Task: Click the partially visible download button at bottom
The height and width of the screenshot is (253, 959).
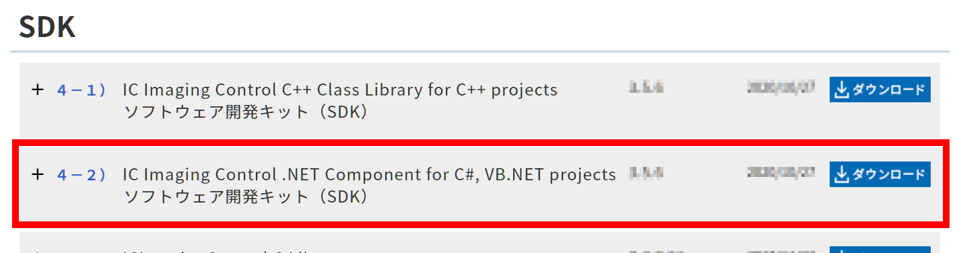Action: point(880,250)
